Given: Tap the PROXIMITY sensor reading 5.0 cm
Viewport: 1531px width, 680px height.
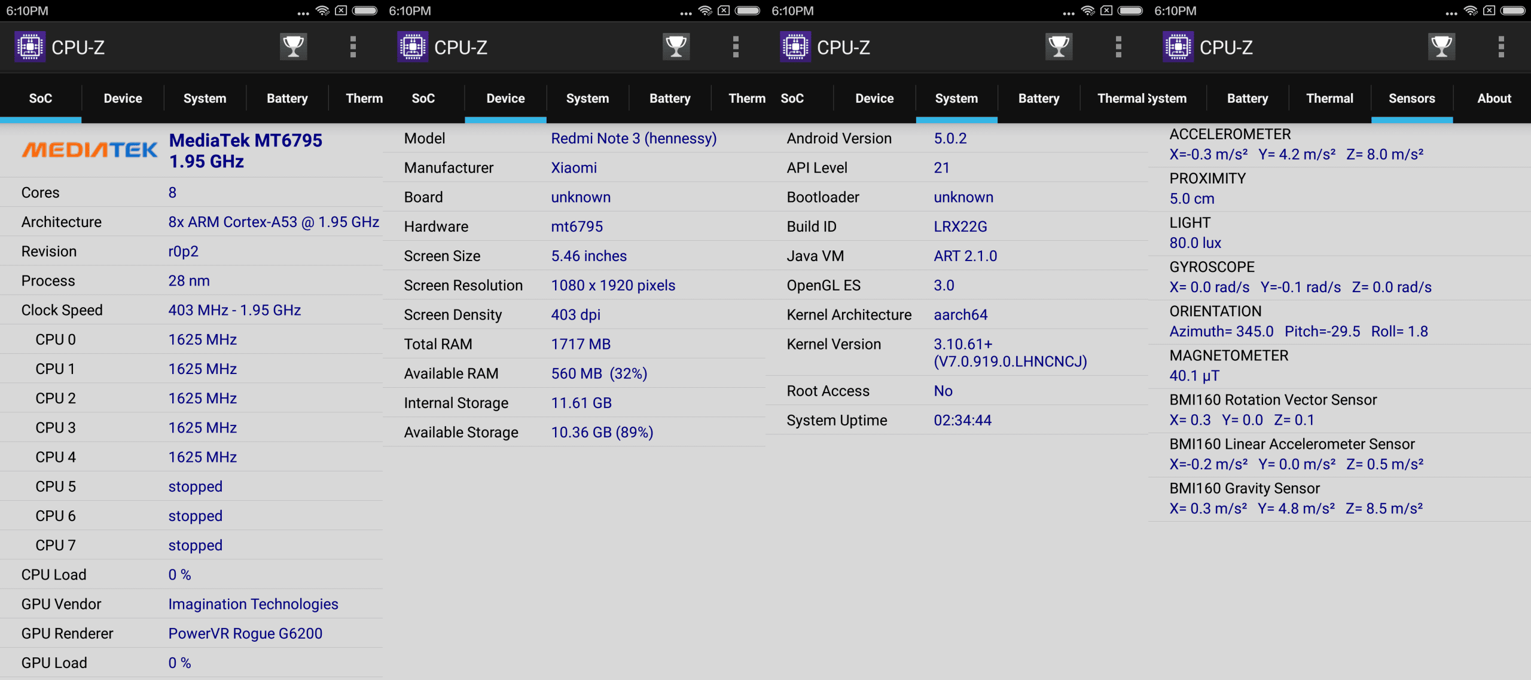Looking at the screenshot, I should coord(1192,198).
